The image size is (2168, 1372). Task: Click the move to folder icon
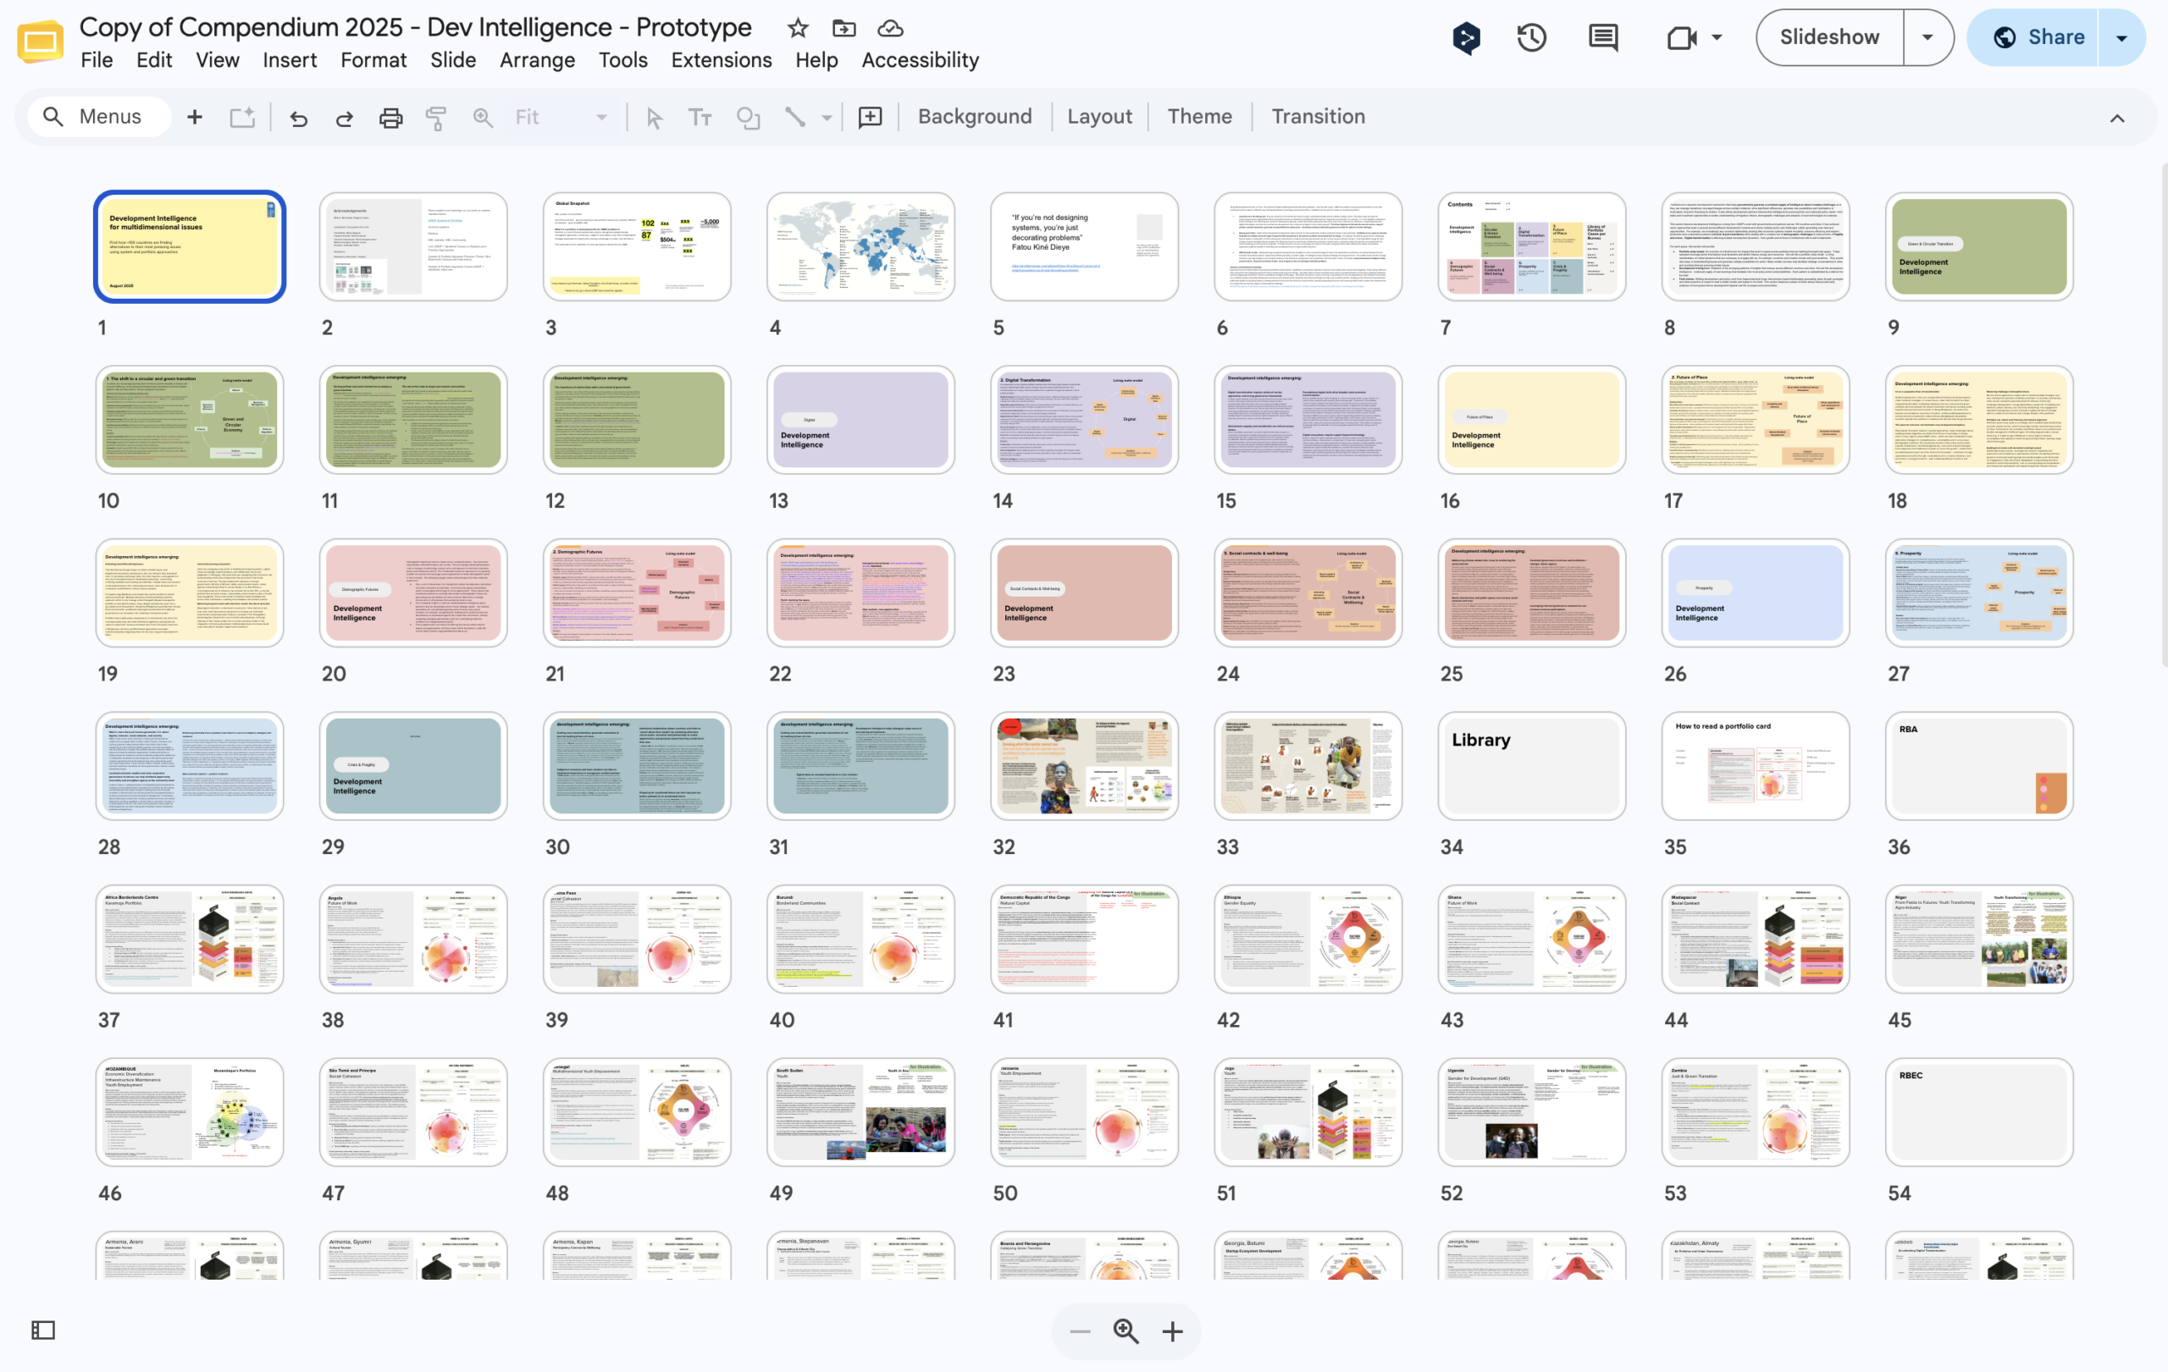pyautogui.click(x=843, y=28)
